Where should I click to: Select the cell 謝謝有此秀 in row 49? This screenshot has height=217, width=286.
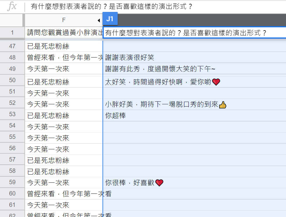click(x=160, y=69)
